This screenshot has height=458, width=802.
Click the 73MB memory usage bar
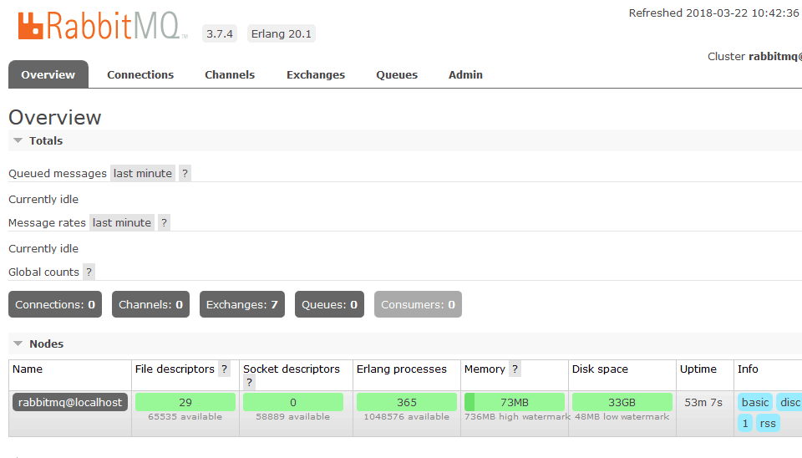(514, 403)
